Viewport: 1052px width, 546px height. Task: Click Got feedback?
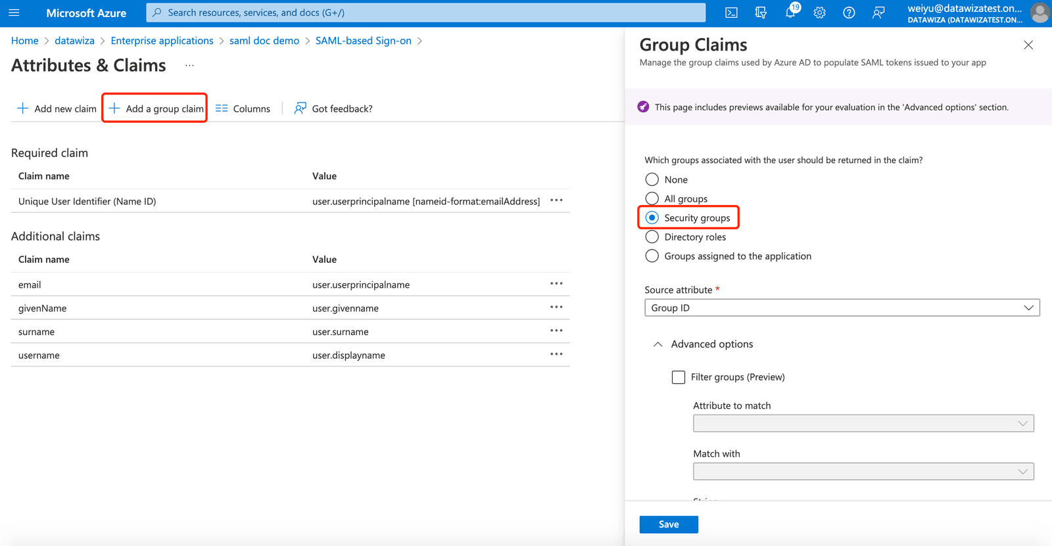coord(333,108)
